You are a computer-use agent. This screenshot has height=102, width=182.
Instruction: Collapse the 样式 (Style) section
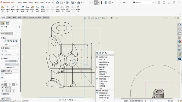18,38
